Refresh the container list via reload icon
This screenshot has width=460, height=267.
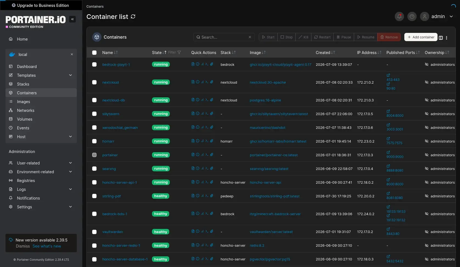[133, 16]
